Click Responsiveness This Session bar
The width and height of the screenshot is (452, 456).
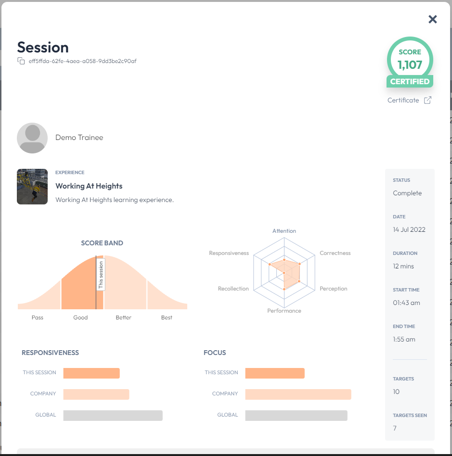[x=91, y=373]
